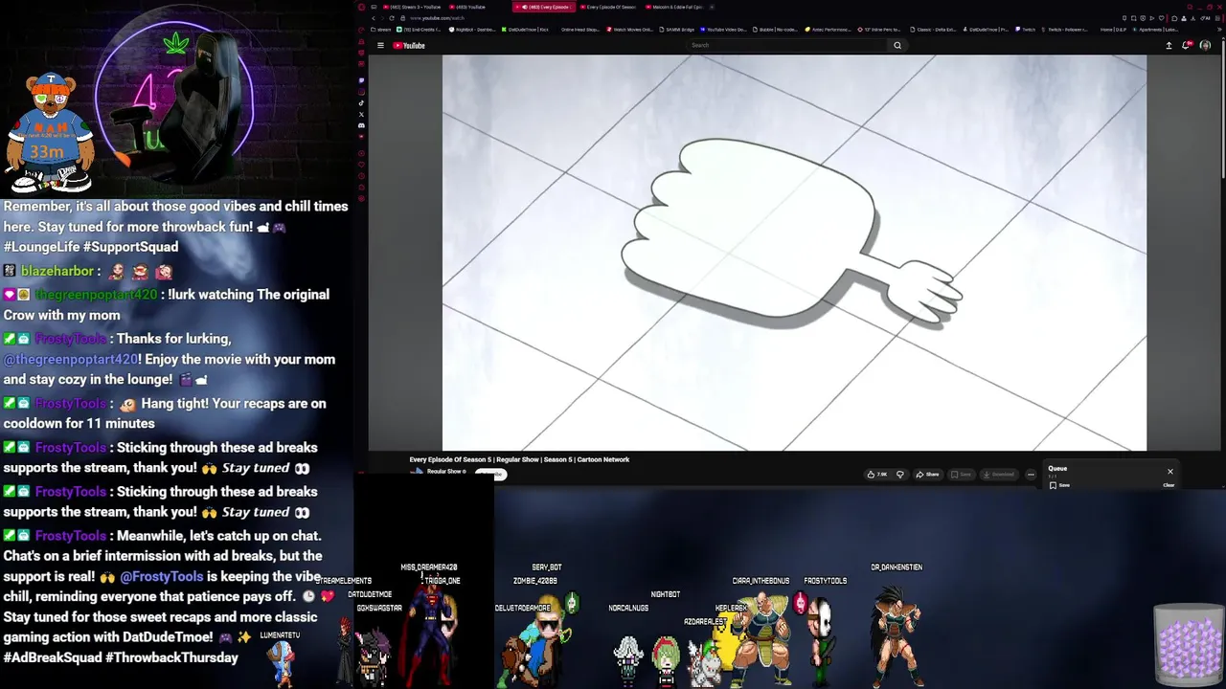Reload the page with the refresh icon
This screenshot has height=689, width=1226.
click(x=393, y=18)
